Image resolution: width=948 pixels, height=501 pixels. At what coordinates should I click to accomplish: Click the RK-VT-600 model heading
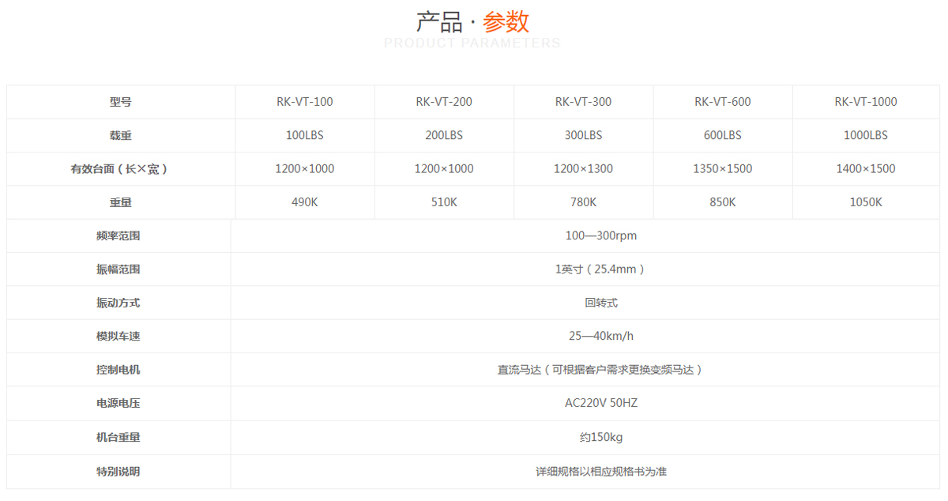722,101
